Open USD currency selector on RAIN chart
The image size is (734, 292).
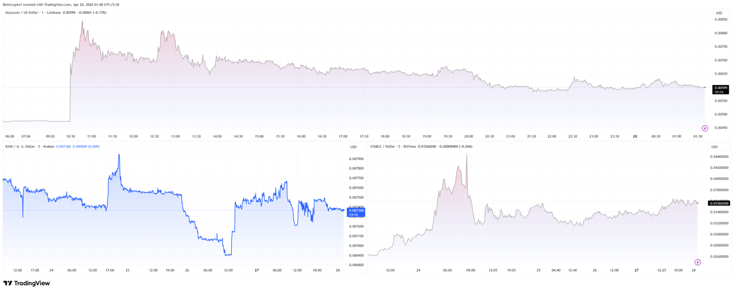[x=353, y=147]
